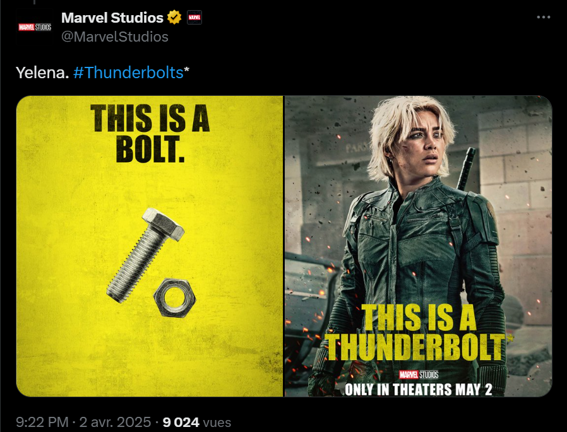This screenshot has width=567, height=432.
Task: Click the Marvel affiliate badge beside name
Action: coord(194,17)
